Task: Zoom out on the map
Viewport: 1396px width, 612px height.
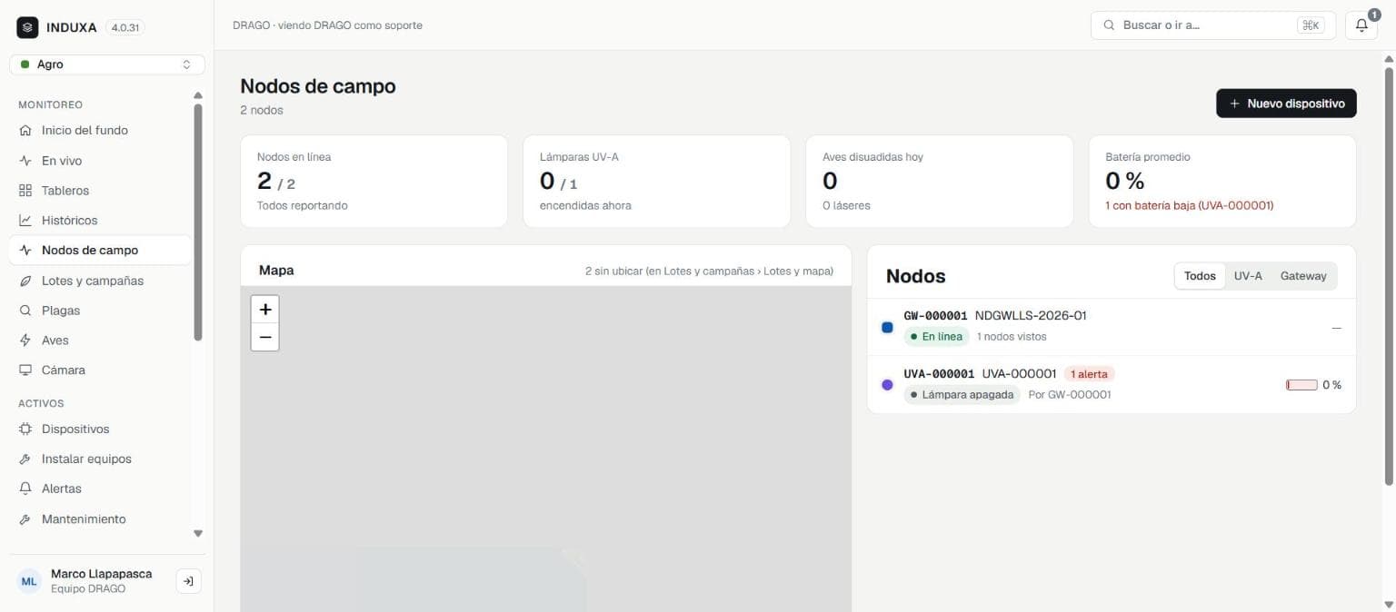Action: coord(264,337)
